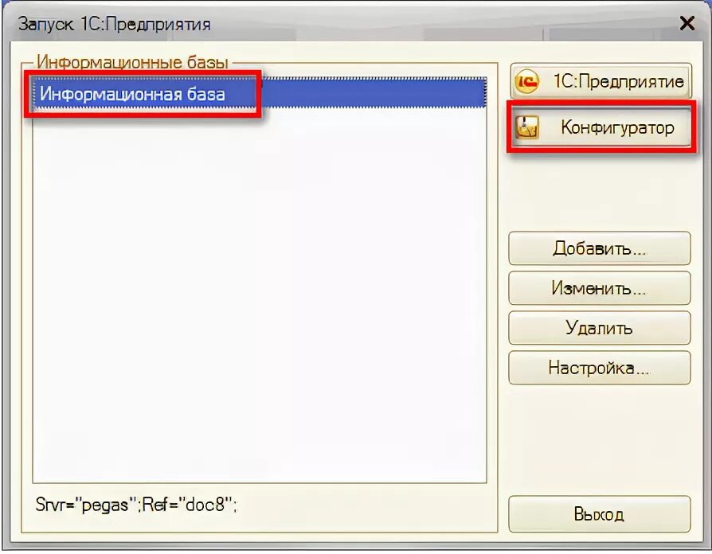Click the blank end of the highlighted blue row
The image size is (712, 554).
click(x=373, y=93)
